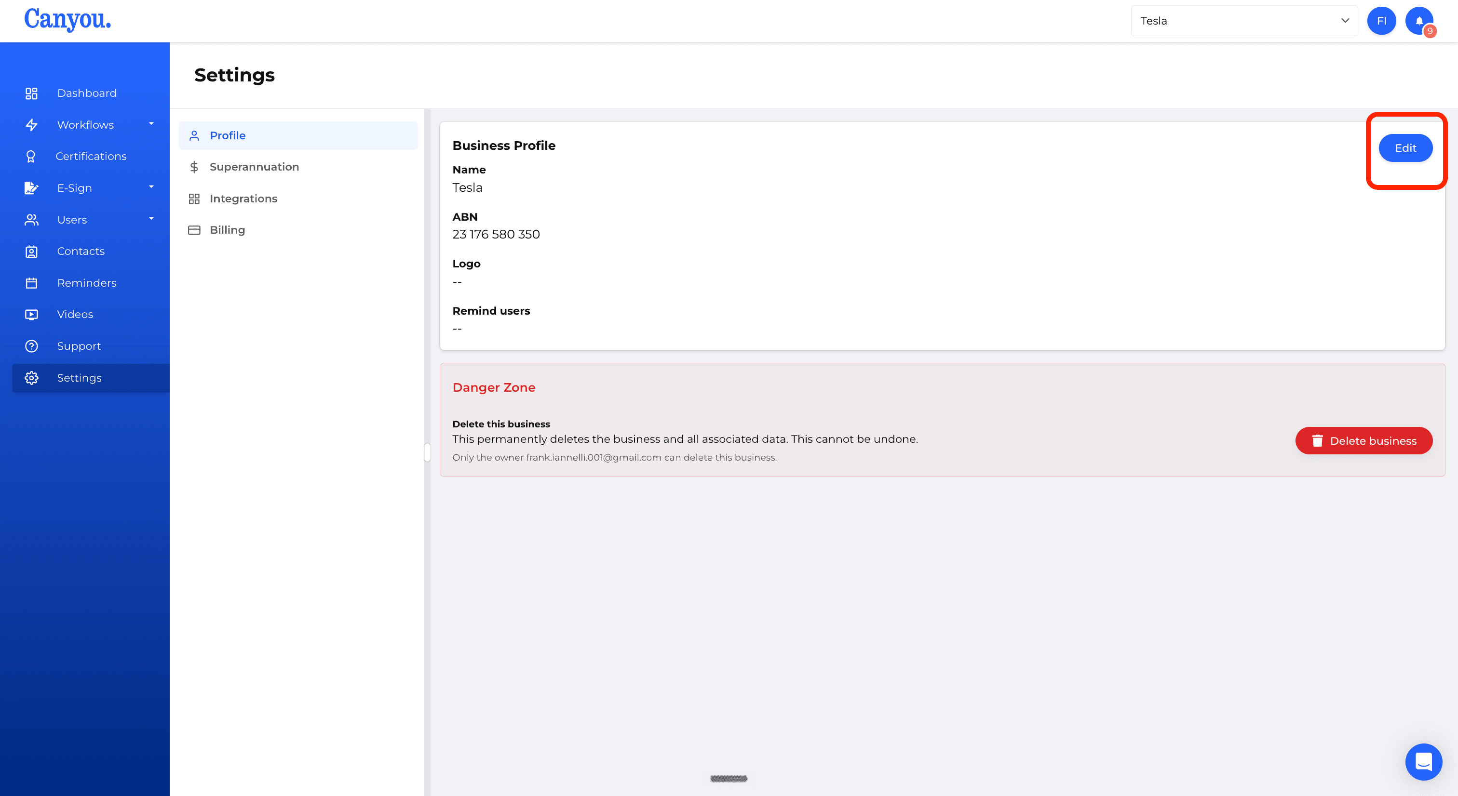Click the Profile person icon
1458x796 pixels.
(x=194, y=136)
